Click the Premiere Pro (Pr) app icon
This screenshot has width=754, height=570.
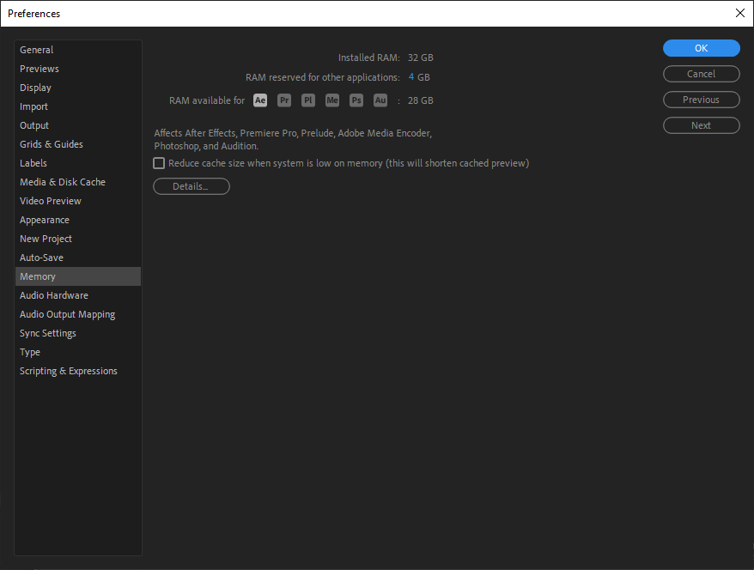point(284,100)
